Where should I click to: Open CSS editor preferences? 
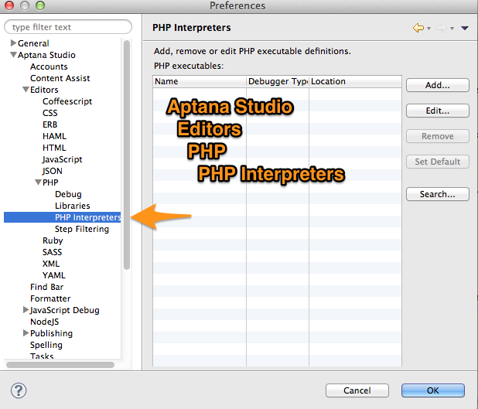(x=50, y=113)
